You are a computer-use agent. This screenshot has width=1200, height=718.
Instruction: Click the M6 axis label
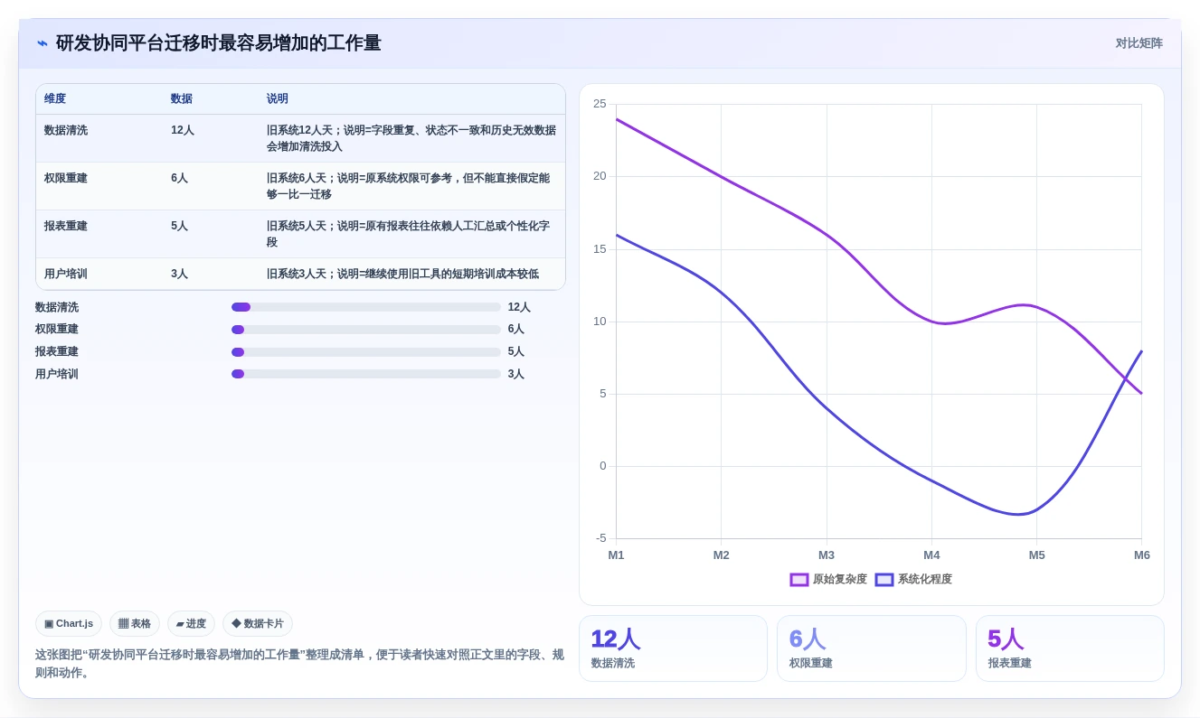[x=1142, y=555]
